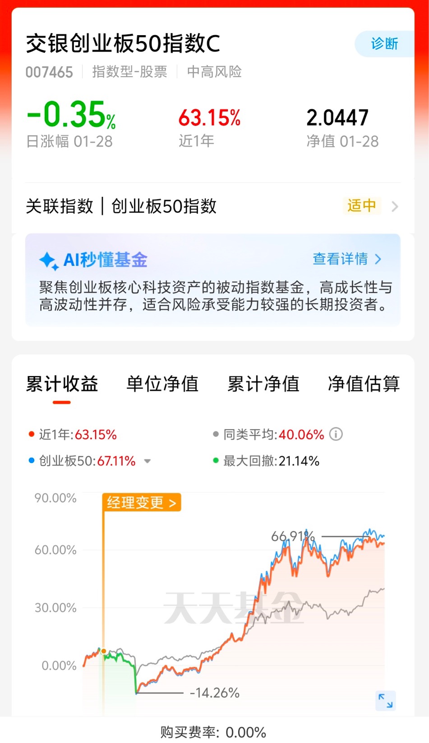This screenshot has height=743, width=429.
Task: Toggle the gray 同类平均 series legend dot
Action: [x=216, y=434]
